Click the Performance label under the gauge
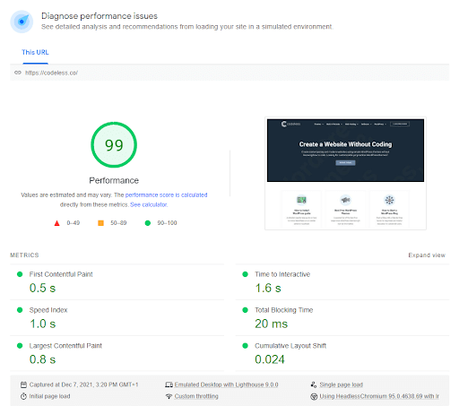The width and height of the screenshot is (459, 406). [x=114, y=180]
